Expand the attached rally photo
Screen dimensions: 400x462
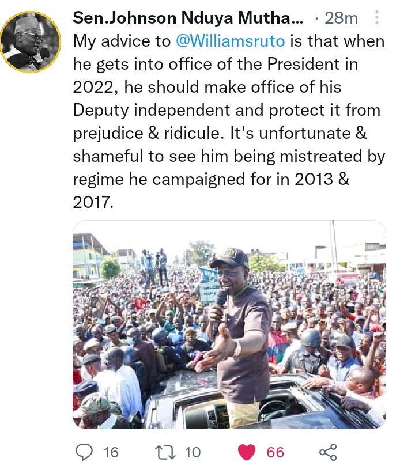pos(229,324)
